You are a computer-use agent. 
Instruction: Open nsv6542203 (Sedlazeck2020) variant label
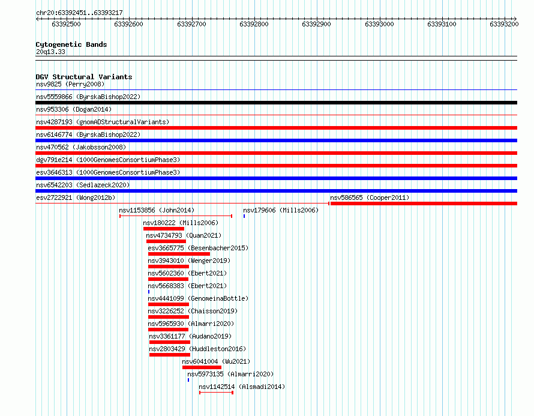click(83, 185)
